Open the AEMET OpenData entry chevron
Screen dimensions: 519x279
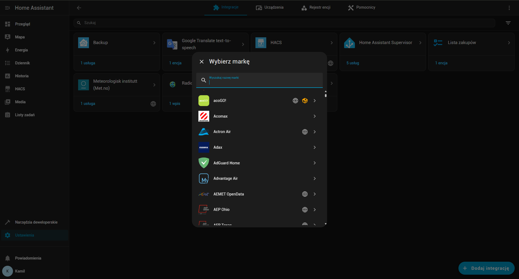tap(314, 194)
